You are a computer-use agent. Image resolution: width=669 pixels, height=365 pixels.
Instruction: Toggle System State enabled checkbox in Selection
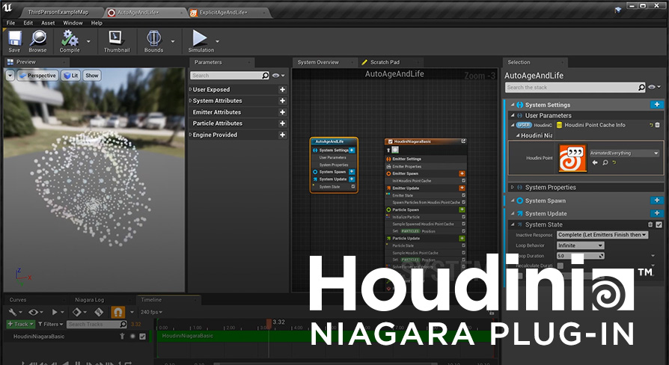coord(659,224)
